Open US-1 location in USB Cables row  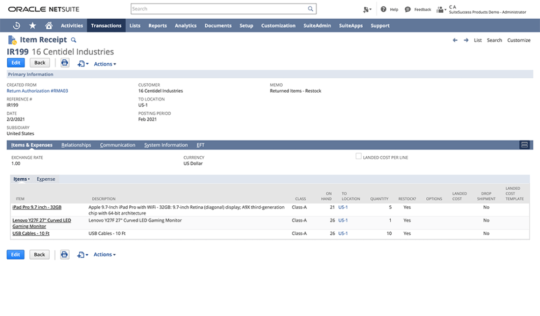[343, 234]
